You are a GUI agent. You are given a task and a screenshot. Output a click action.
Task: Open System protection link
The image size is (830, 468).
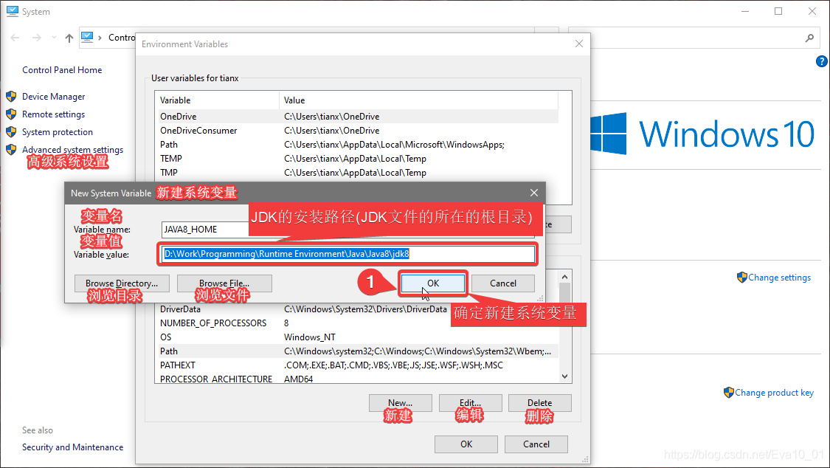click(x=57, y=132)
